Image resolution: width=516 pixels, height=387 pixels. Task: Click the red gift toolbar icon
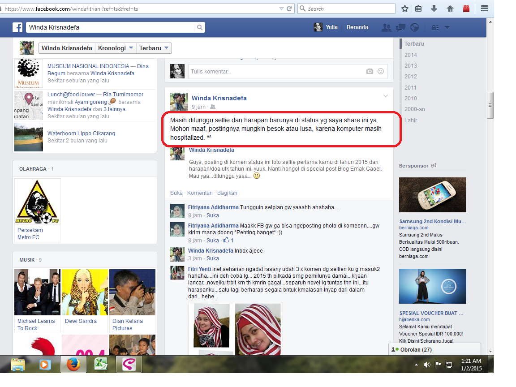click(x=466, y=9)
